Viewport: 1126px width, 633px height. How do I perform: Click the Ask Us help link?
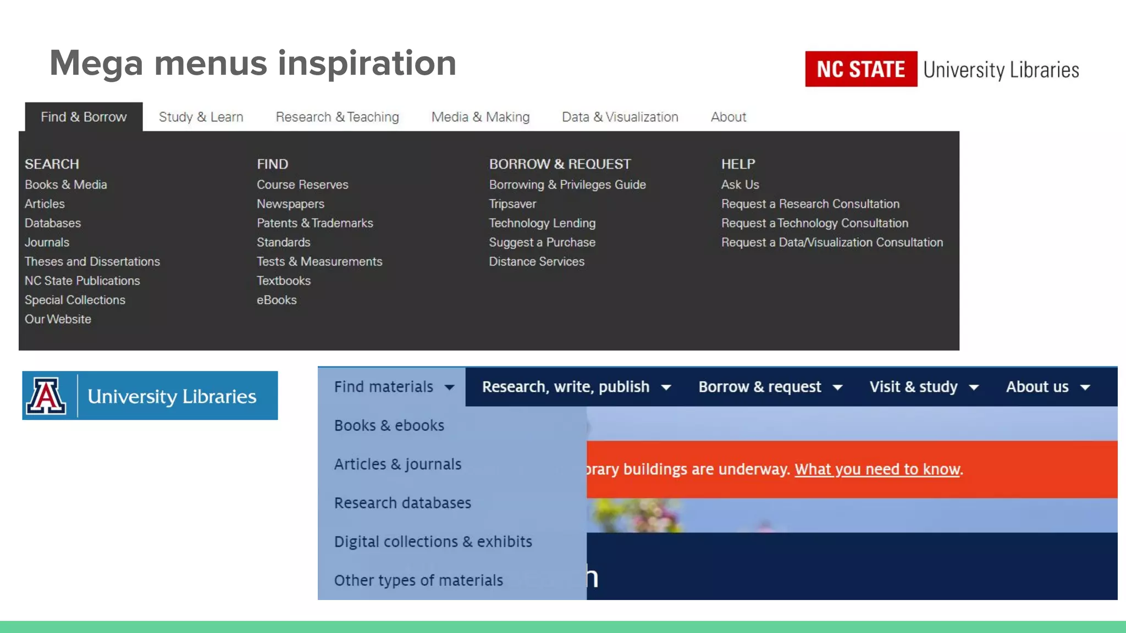[739, 185]
